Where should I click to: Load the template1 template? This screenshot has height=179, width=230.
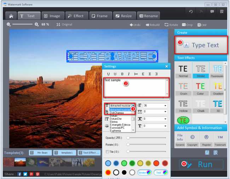click(65, 152)
